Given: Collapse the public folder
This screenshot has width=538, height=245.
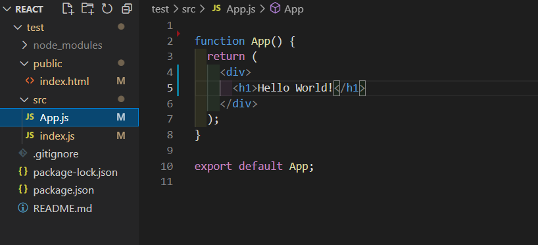Looking at the screenshot, I should click(24, 64).
